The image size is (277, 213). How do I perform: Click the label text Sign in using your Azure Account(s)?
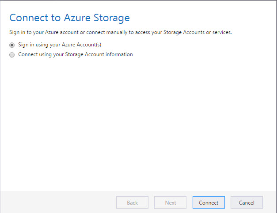pos(60,45)
